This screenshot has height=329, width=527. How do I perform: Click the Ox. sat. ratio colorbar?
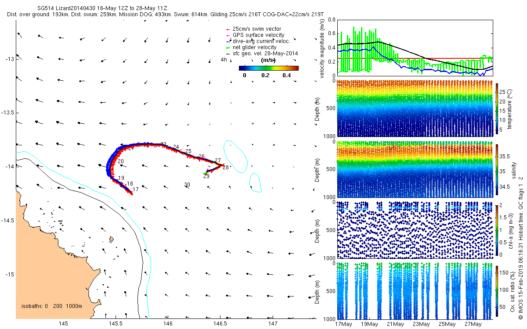(x=497, y=291)
